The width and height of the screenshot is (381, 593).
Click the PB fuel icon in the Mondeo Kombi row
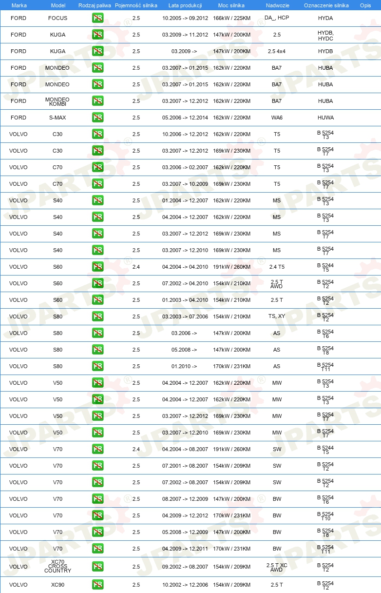97,101
